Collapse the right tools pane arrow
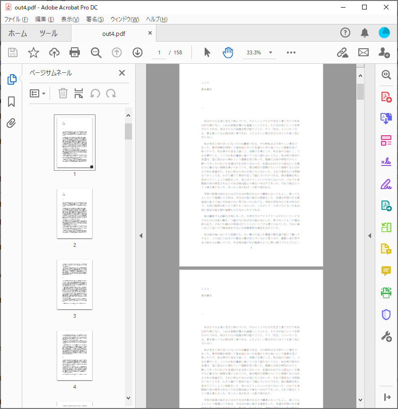The image size is (398, 409). [370, 236]
